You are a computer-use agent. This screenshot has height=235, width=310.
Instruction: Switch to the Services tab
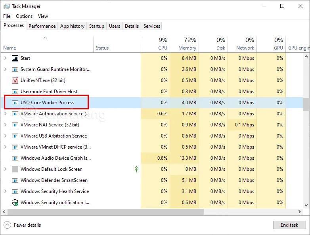152,26
